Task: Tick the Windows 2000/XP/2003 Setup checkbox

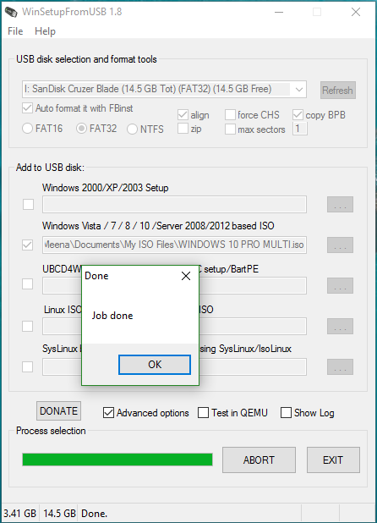Action: coord(28,204)
